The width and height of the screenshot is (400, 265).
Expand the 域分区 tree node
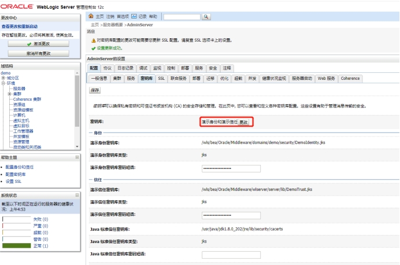3,78
